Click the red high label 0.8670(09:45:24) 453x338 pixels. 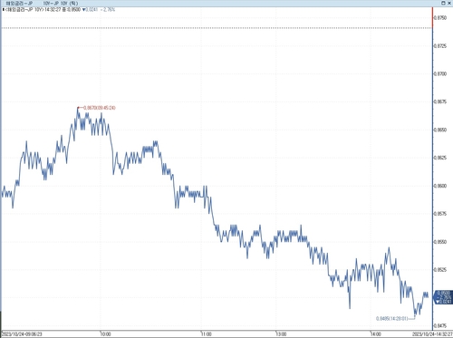100,108
